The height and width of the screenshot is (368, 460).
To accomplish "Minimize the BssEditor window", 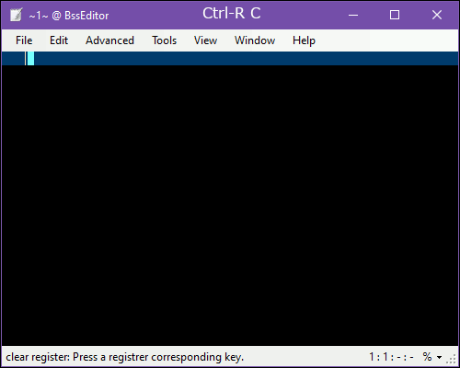I will click(353, 15).
